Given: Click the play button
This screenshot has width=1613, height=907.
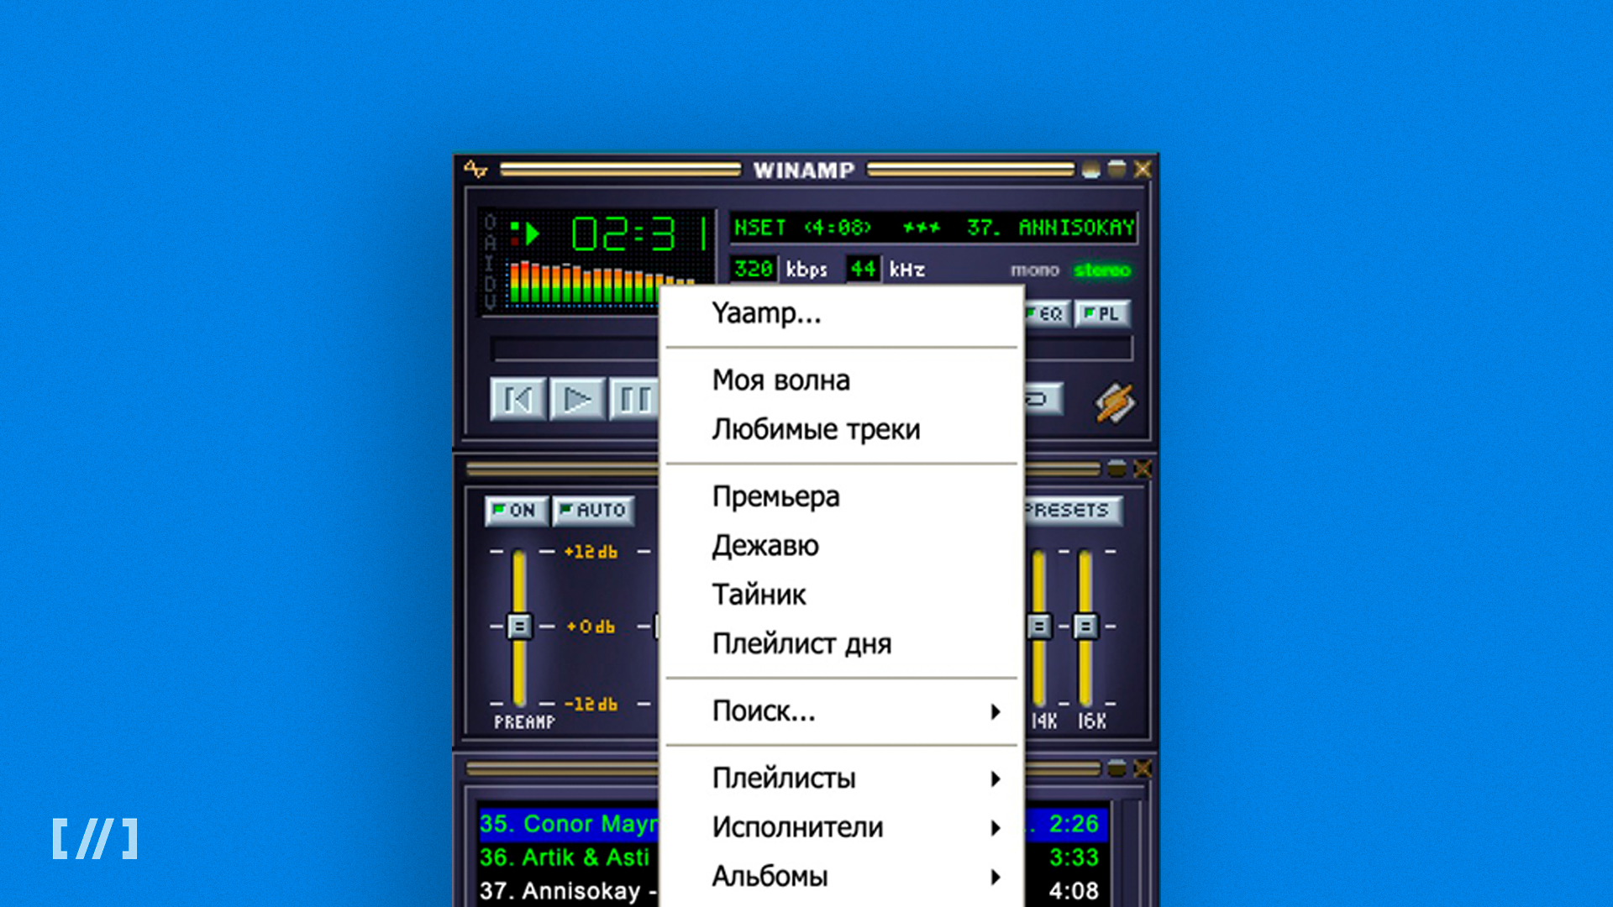Looking at the screenshot, I should 576,400.
